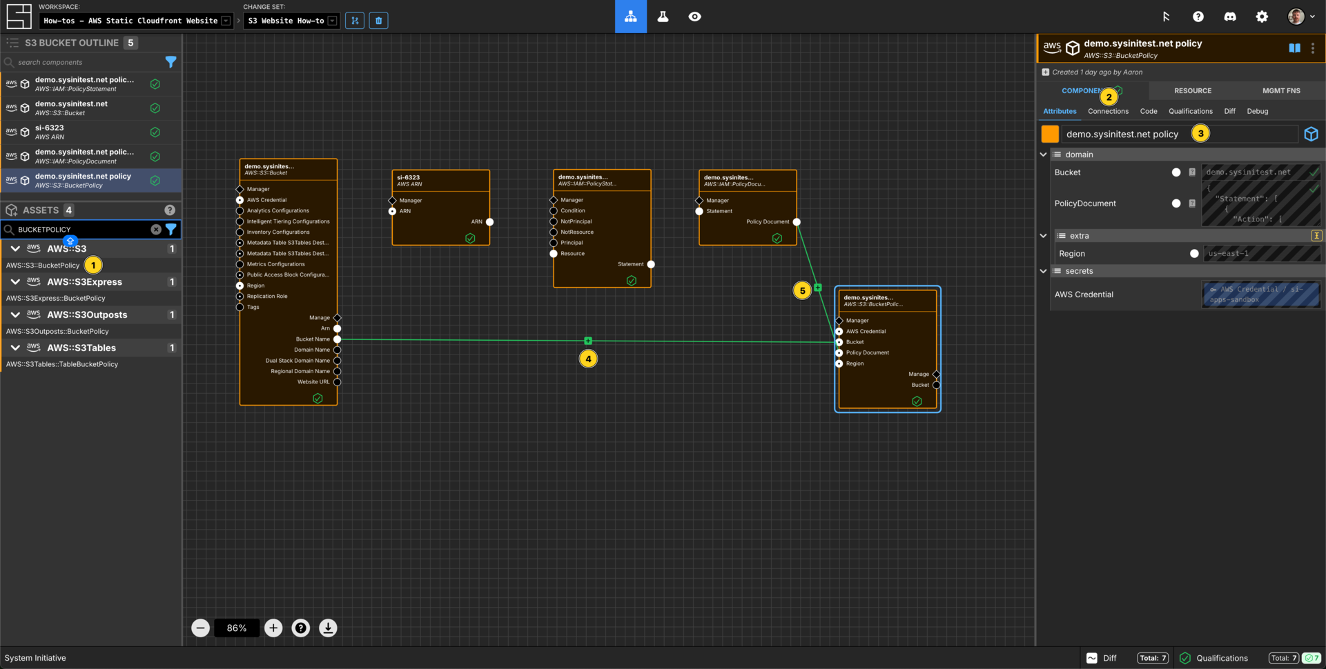Select demo.sysinitest.net PolicyDocument outline item

(91, 156)
